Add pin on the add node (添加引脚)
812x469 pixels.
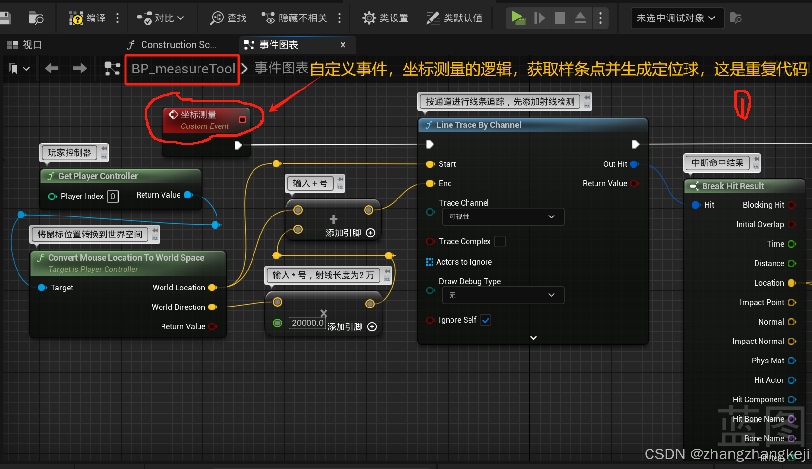click(x=350, y=233)
